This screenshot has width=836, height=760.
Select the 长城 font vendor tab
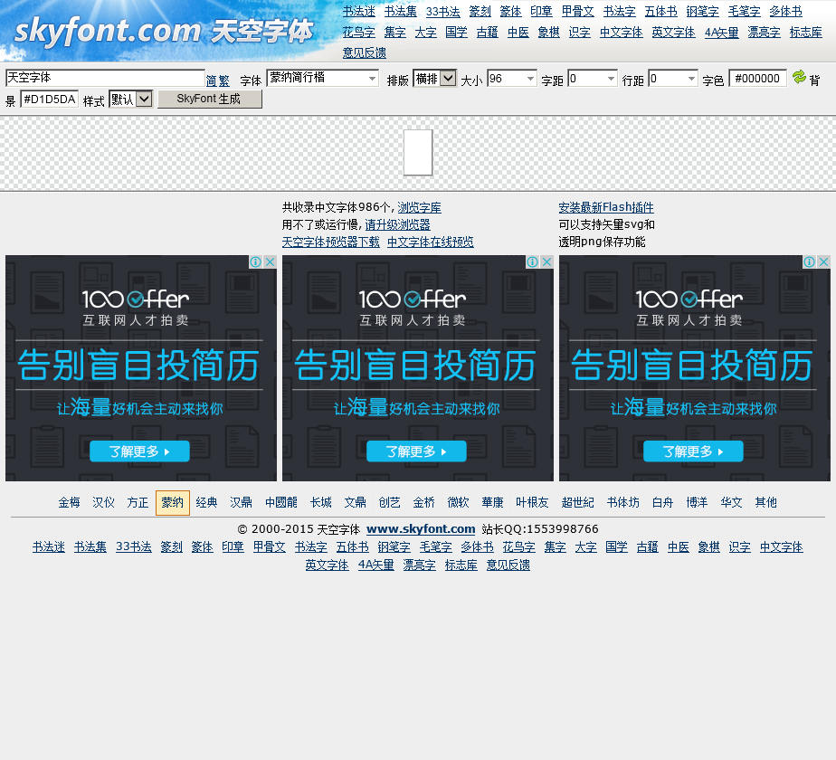click(321, 502)
